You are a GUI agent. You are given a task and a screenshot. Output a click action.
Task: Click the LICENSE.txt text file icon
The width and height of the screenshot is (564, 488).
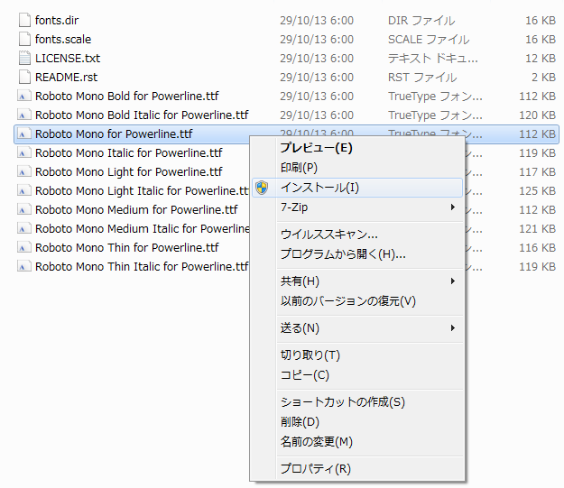(24, 58)
